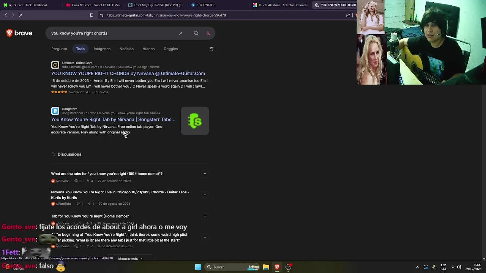This screenshot has width=486, height=273.
Task: Click the Ultimate-Guitar favicon in results
Action: [x=55, y=65]
